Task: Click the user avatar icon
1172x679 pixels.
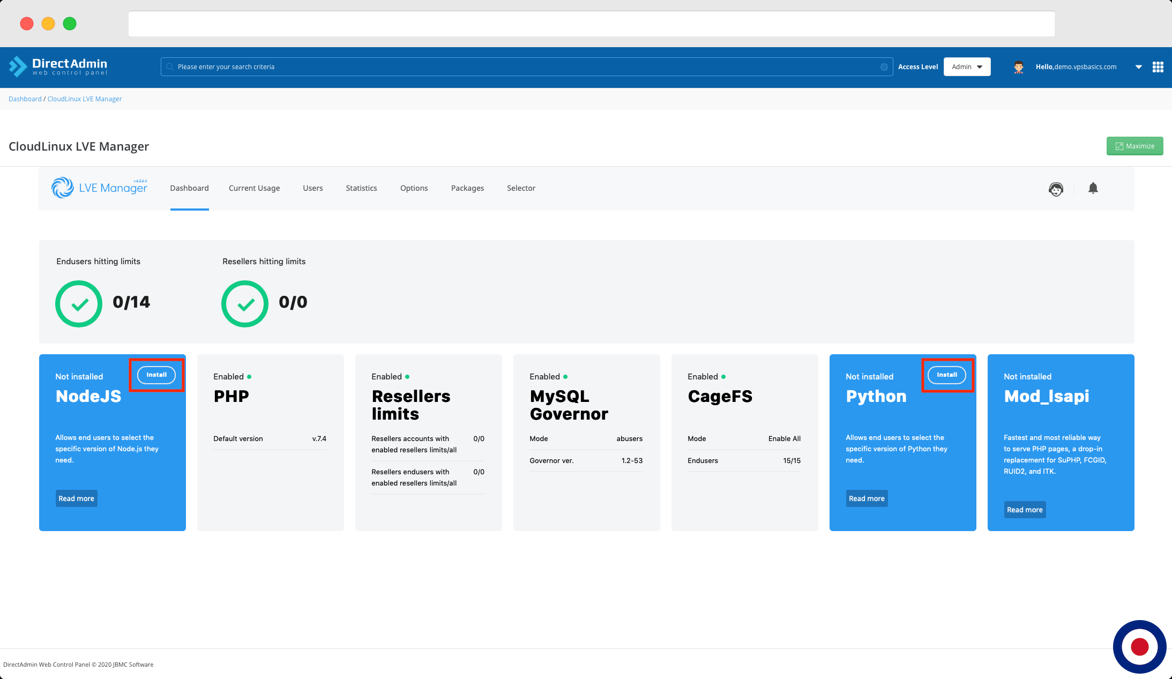Action: (1018, 67)
